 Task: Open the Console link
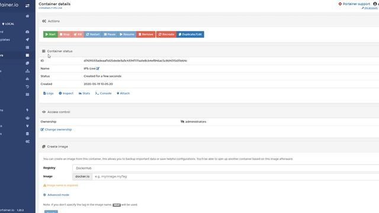click(x=103, y=93)
